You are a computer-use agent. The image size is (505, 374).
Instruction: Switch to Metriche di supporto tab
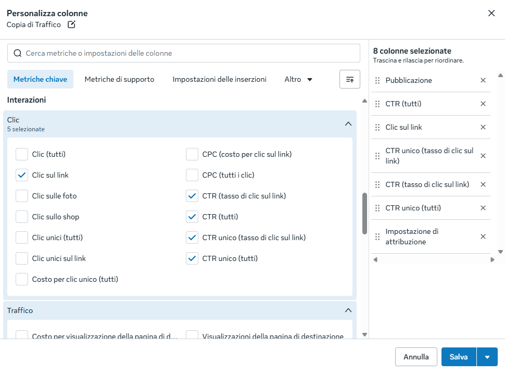[x=120, y=79]
